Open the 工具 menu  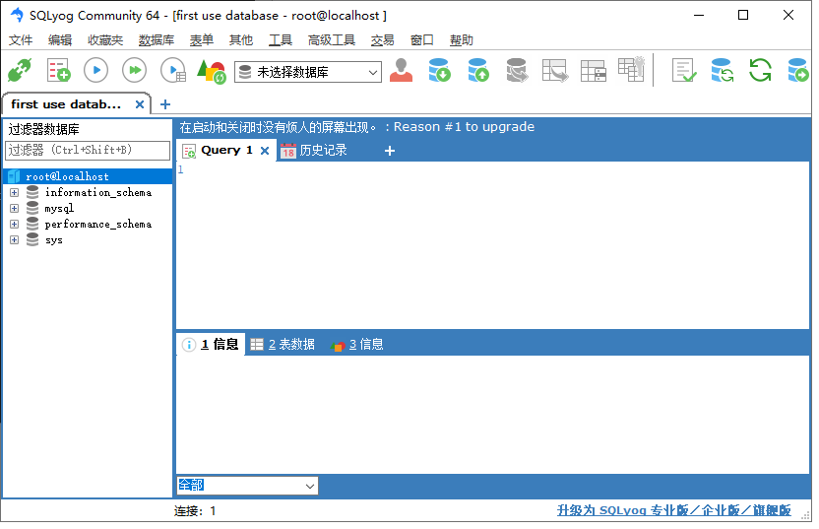281,40
